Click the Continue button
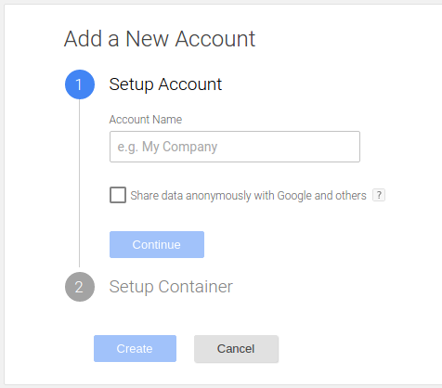The height and width of the screenshot is (388, 442). point(157,244)
